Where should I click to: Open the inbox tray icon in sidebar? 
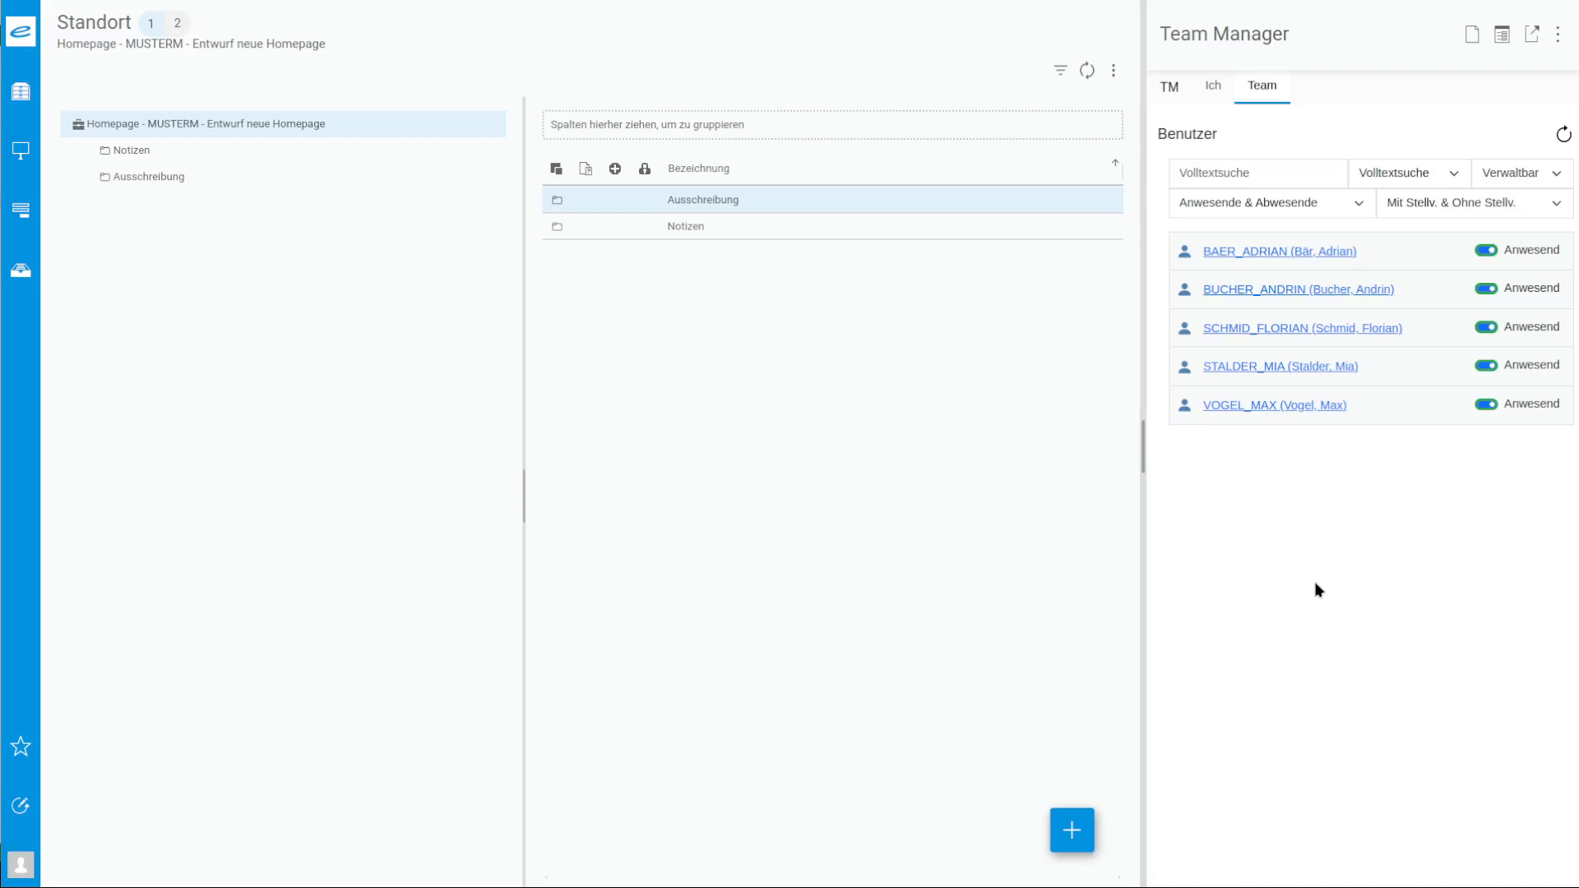[x=21, y=270]
